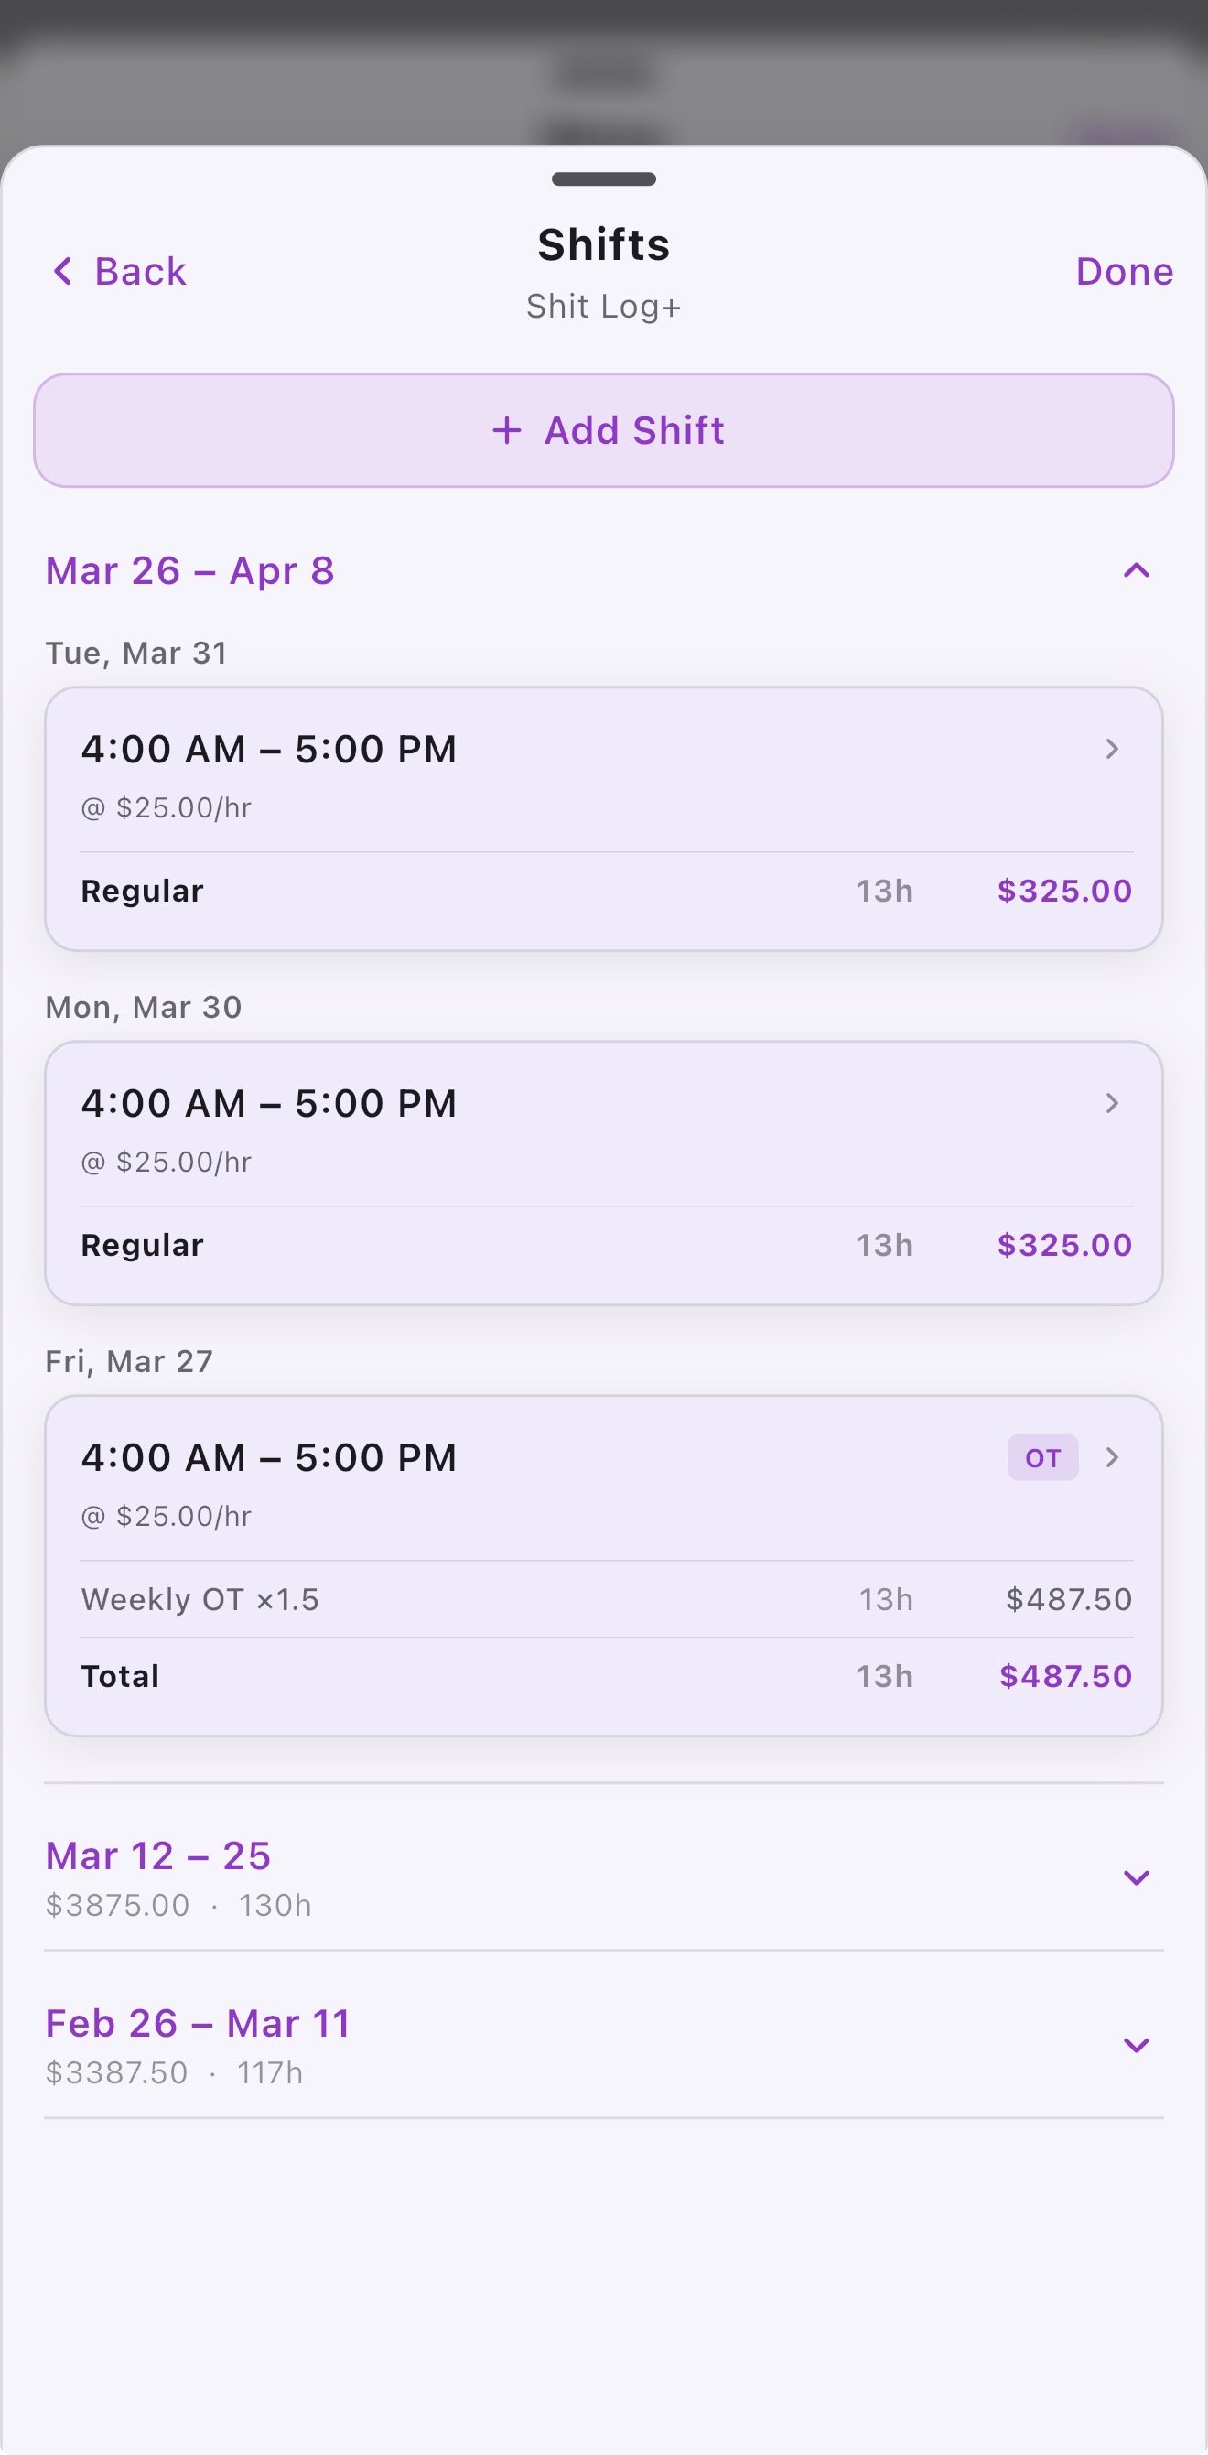The height and width of the screenshot is (2455, 1208).
Task: Open the Tuesday Mar 31 shift time range
Action: point(269,749)
